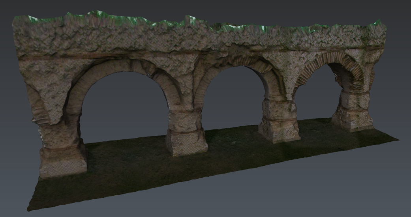Click the leftmost pillar's stone base

63,161
